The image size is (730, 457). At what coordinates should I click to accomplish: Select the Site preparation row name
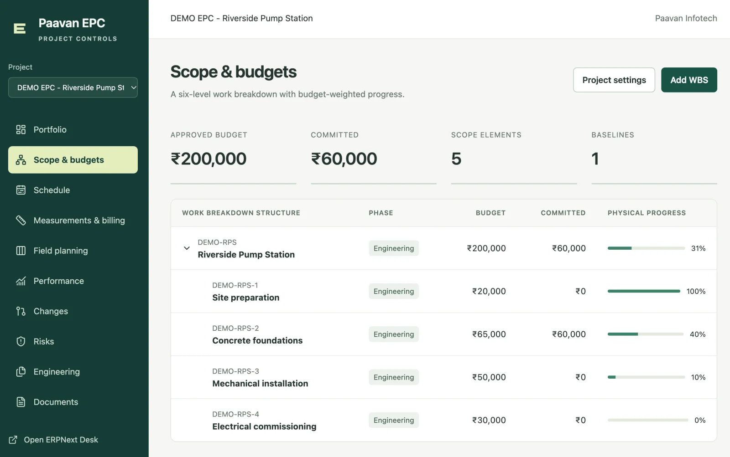click(x=246, y=298)
